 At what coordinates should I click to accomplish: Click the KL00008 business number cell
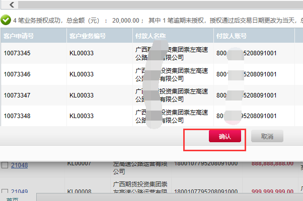(x=81, y=191)
